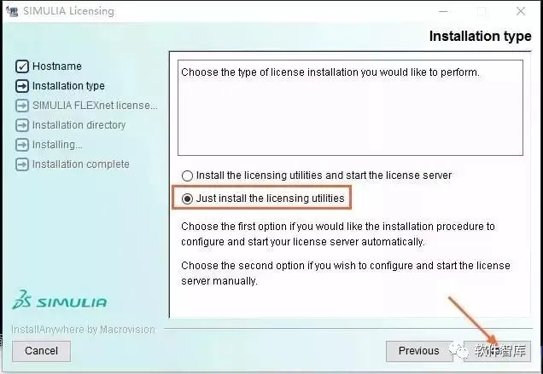Click the Installation directory step icon
This screenshot has width=543, height=374.
click(22, 125)
